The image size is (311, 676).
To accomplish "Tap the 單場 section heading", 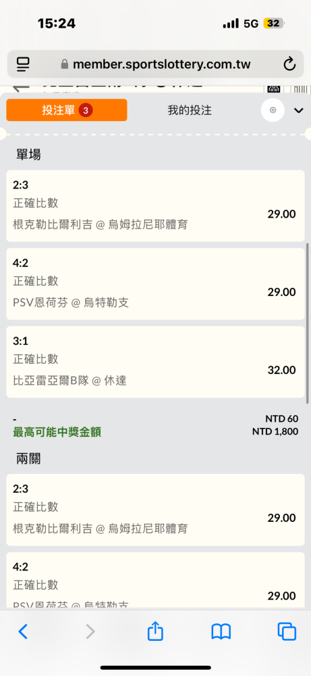I will 28,155.
